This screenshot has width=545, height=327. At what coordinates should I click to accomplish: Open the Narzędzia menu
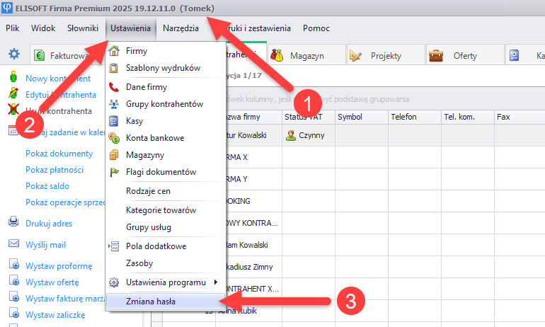[180, 29]
